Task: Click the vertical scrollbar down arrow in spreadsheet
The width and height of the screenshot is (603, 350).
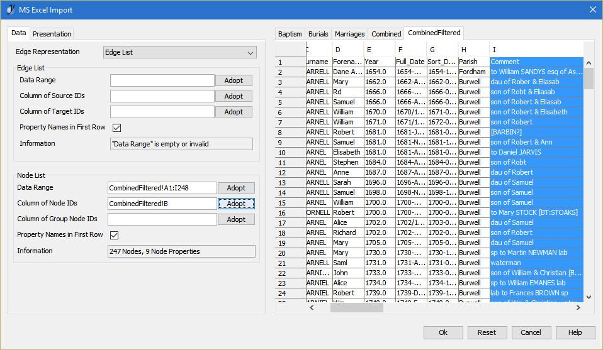Action: [x=589, y=297]
